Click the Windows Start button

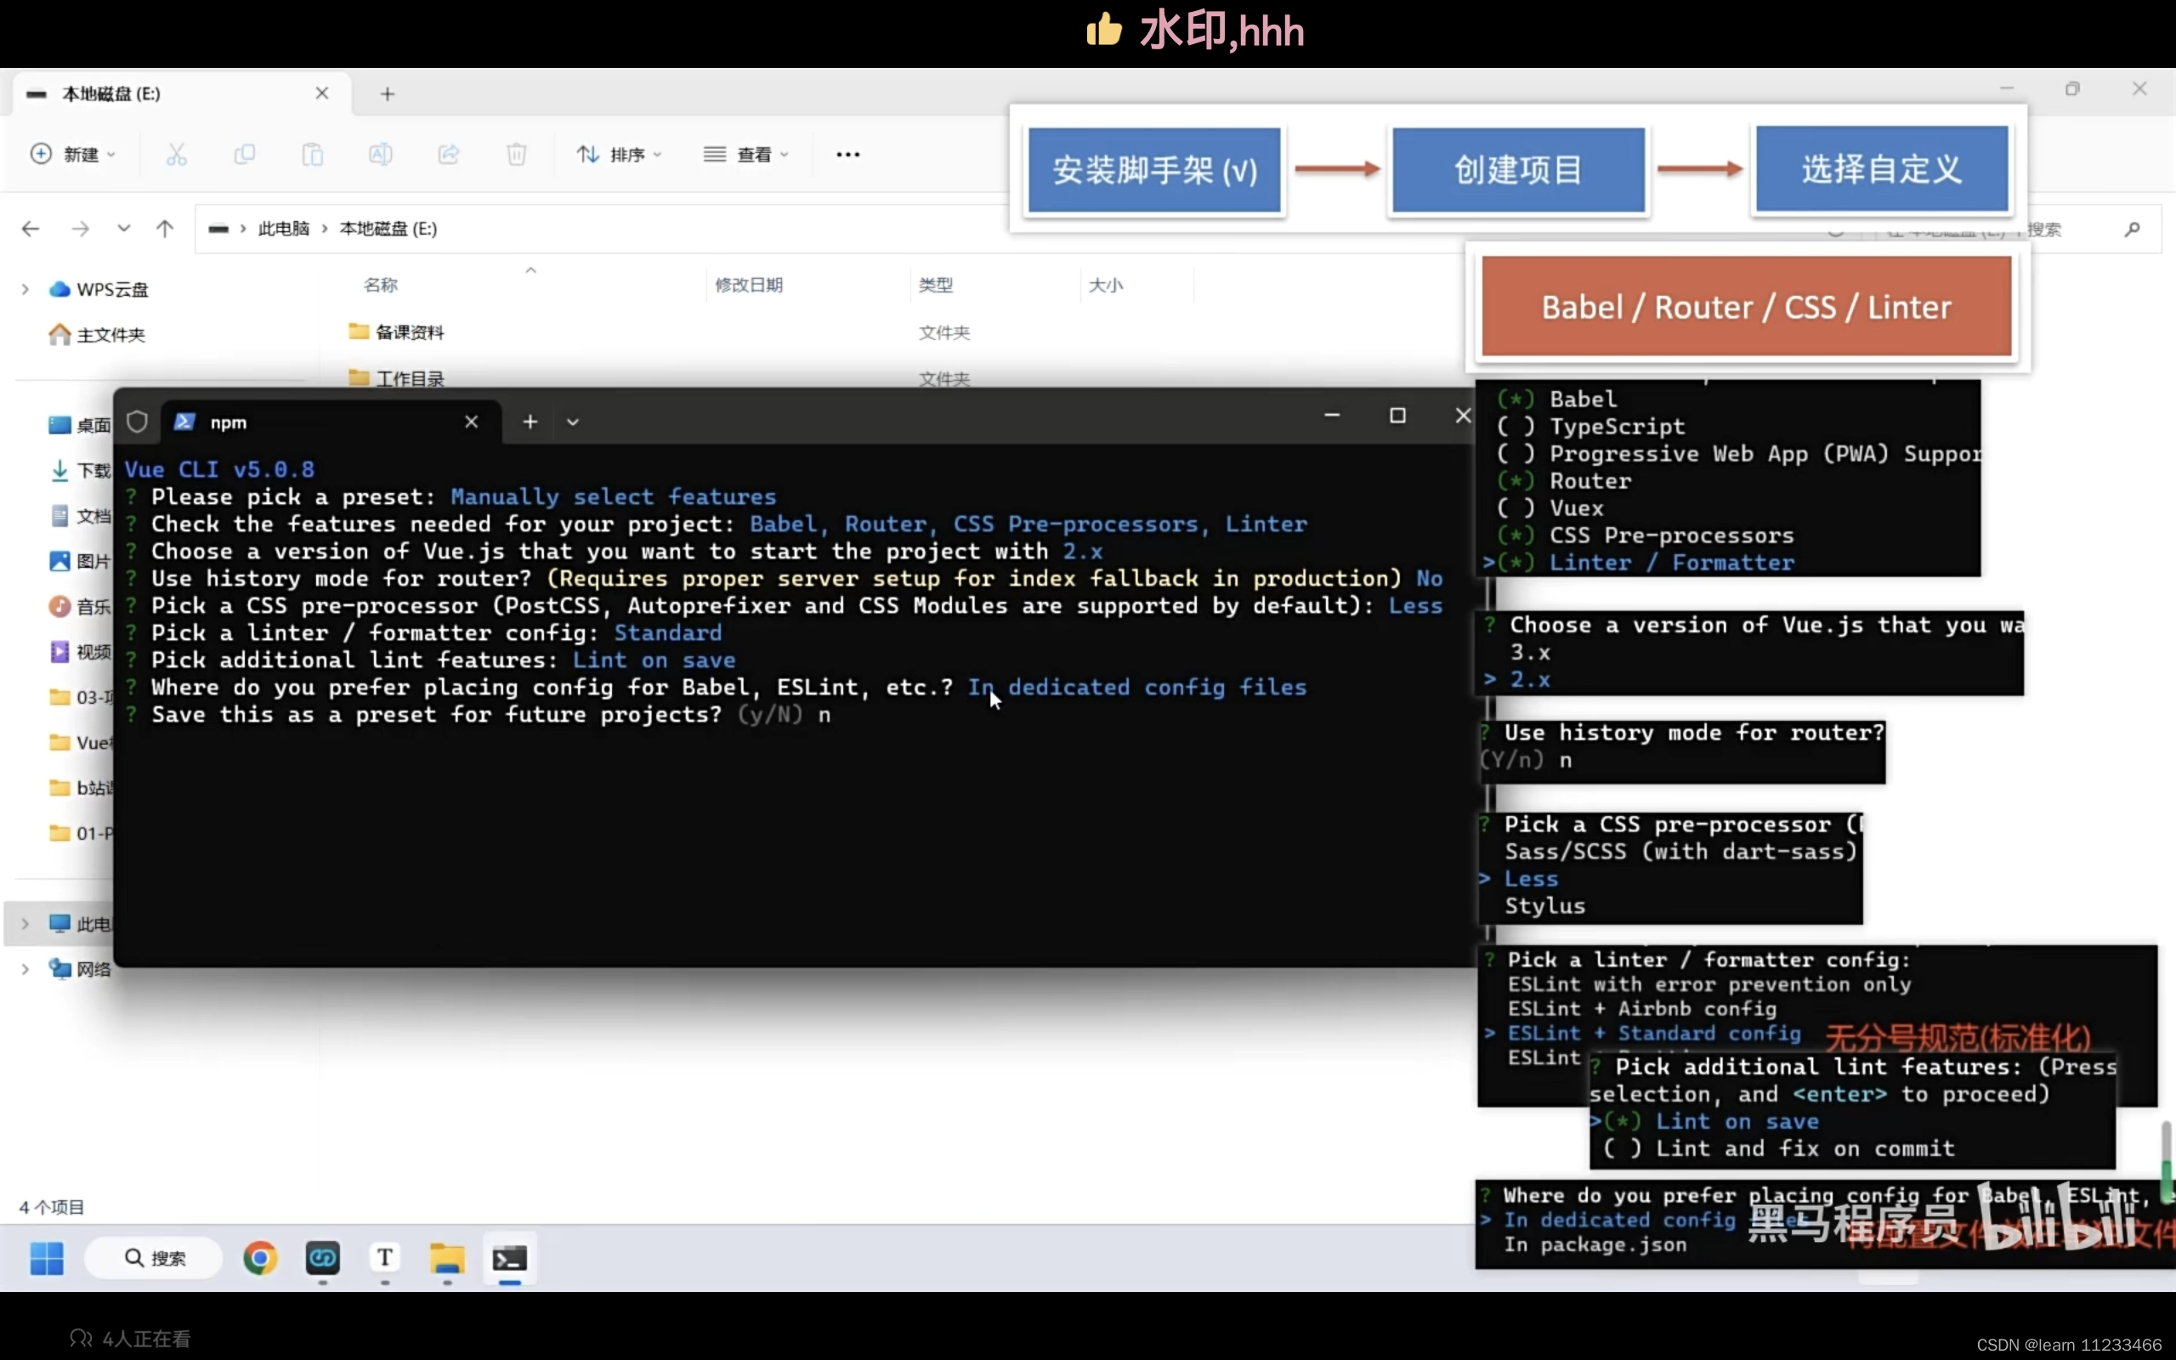[x=47, y=1258]
